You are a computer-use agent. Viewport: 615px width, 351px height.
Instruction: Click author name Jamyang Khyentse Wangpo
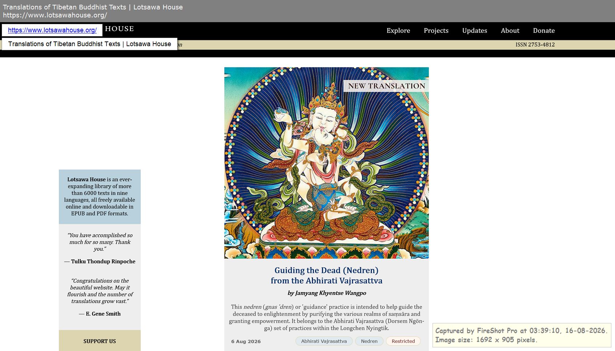click(330, 293)
